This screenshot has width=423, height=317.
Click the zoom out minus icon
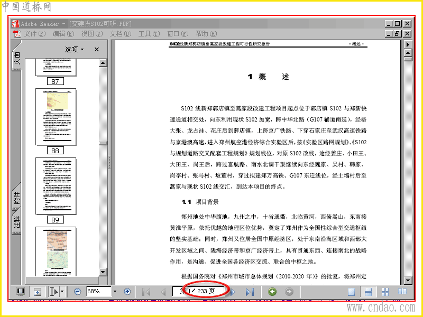coord(77,292)
